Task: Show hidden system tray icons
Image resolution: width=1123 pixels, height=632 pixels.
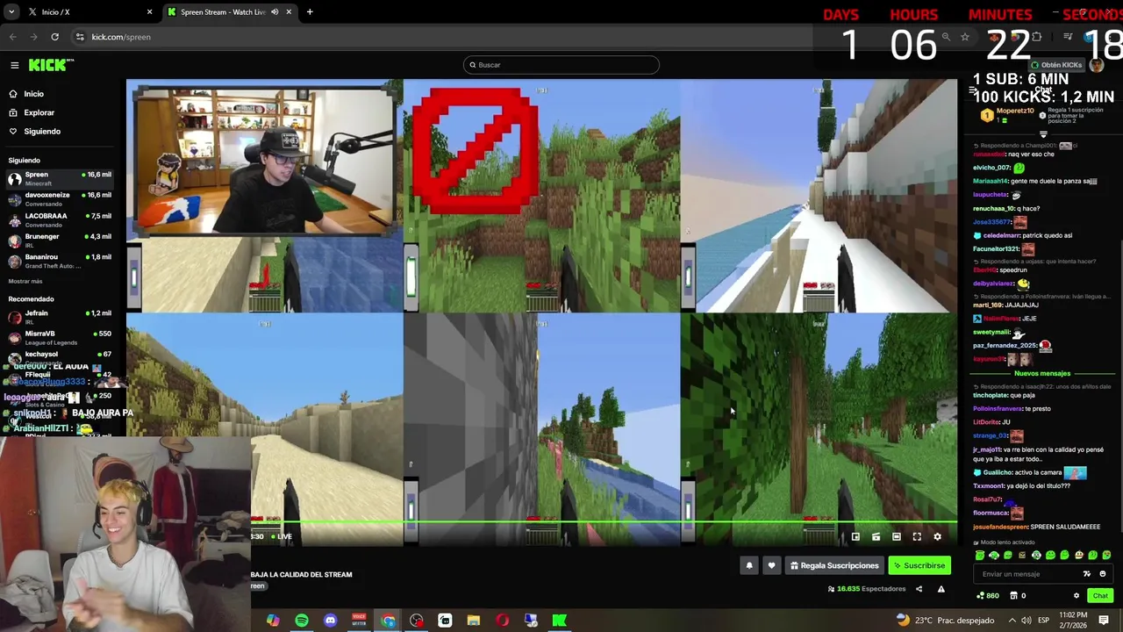Action: coord(1012,621)
